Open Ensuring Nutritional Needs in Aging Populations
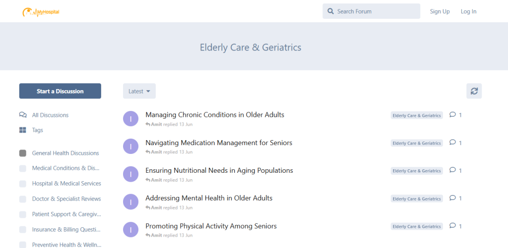The width and height of the screenshot is (508, 248). [219, 170]
